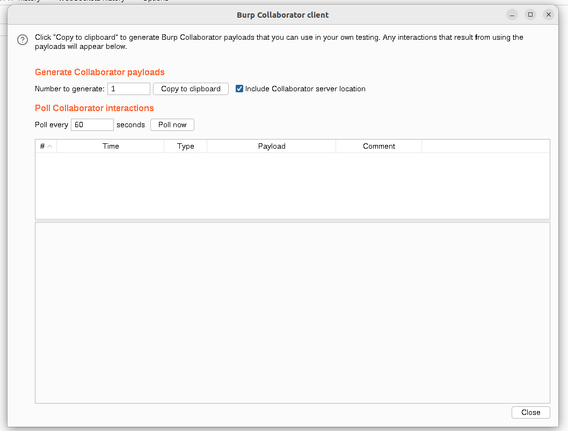Screen dimensions: 568x431
Task: Focus the Poll every seconds field
Action: [x=92, y=125]
